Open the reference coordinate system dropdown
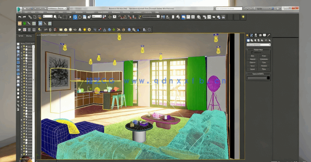Image resolution: width=311 pixels, height=162 pixels. [x=97, y=17]
